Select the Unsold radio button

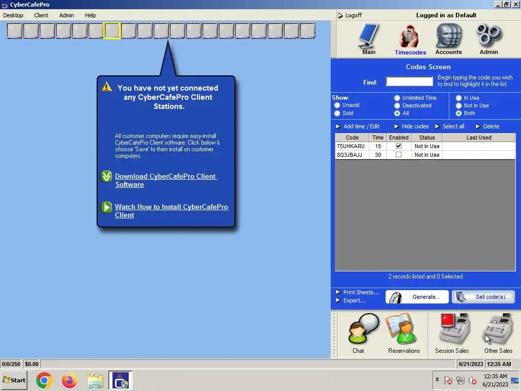point(337,105)
